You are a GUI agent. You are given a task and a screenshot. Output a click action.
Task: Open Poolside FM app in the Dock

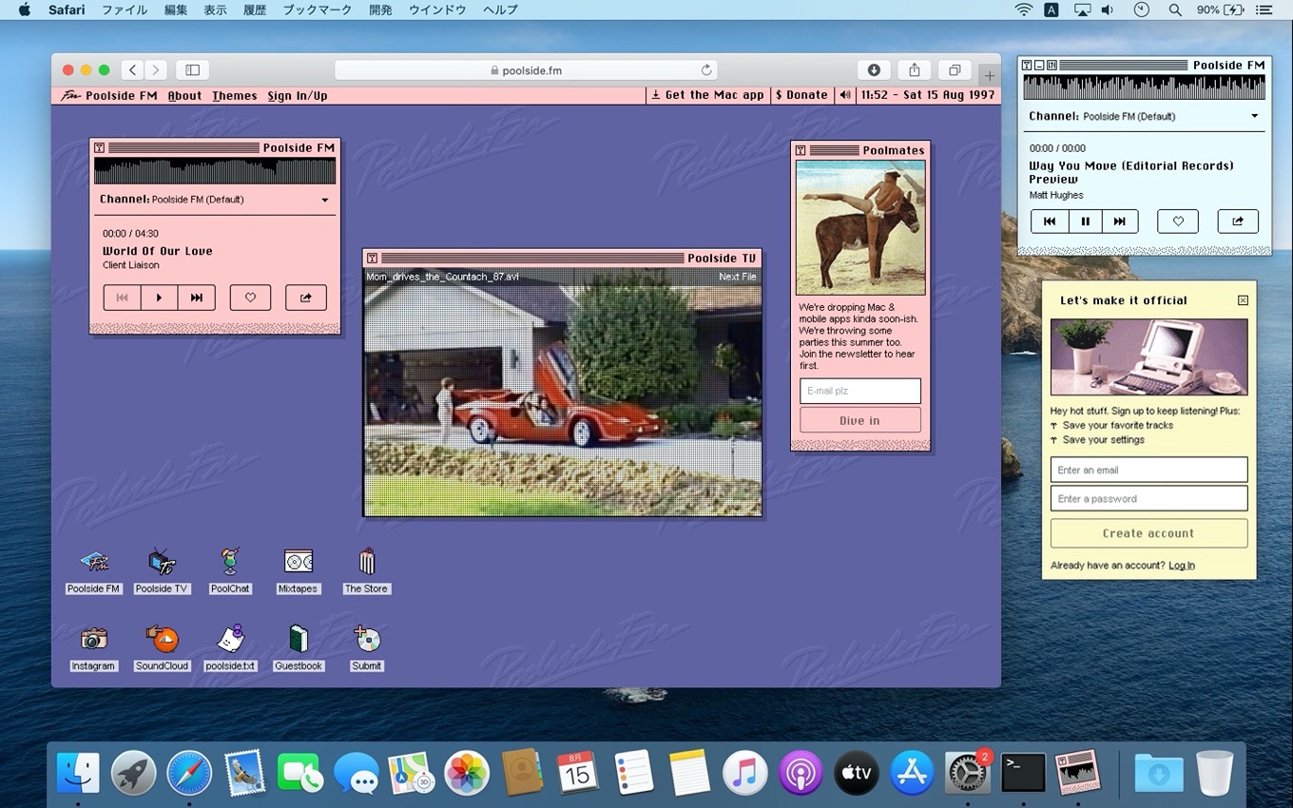click(x=1077, y=773)
